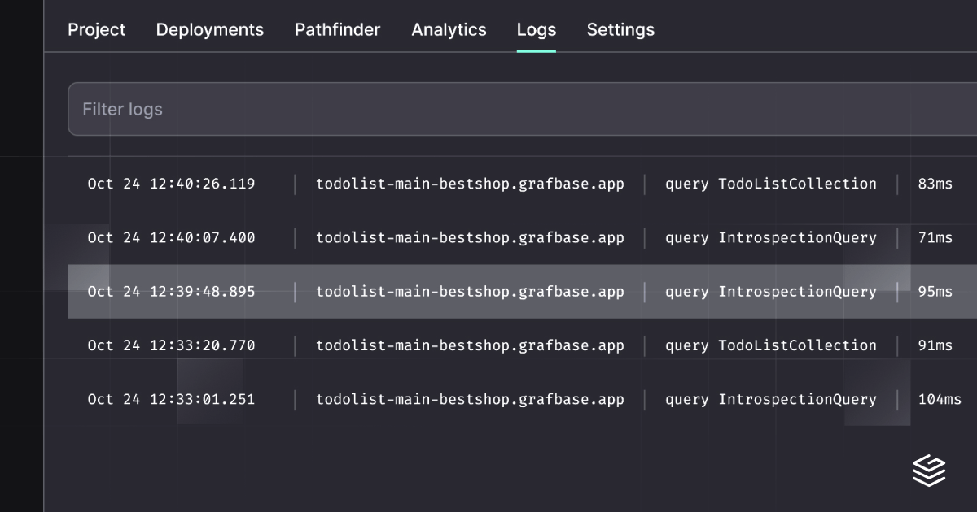Select timestamp Oct 24 12:40:26.119

click(171, 184)
